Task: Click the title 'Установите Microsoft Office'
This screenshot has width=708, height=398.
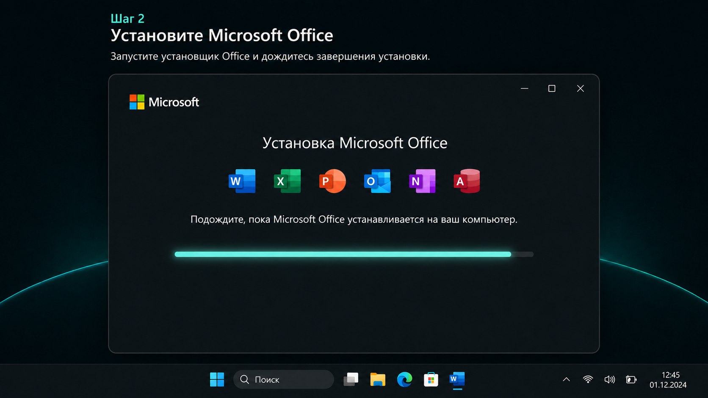Action: click(x=222, y=35)
